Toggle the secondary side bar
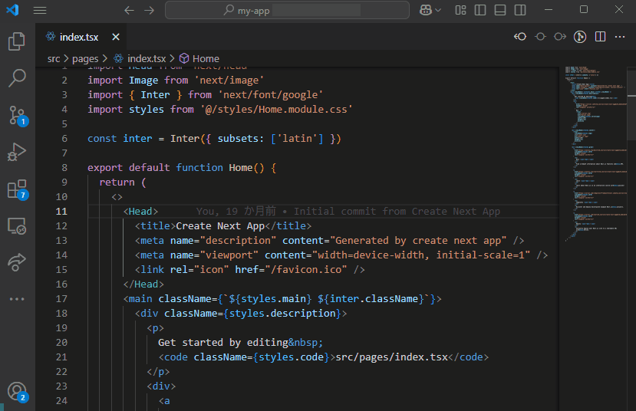Viewport: 636px width, 411px height. point(520,10)
